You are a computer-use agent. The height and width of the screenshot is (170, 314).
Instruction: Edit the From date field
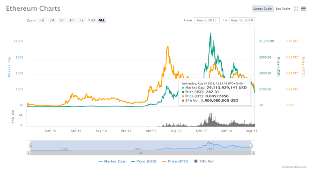(x=207, y=20)
